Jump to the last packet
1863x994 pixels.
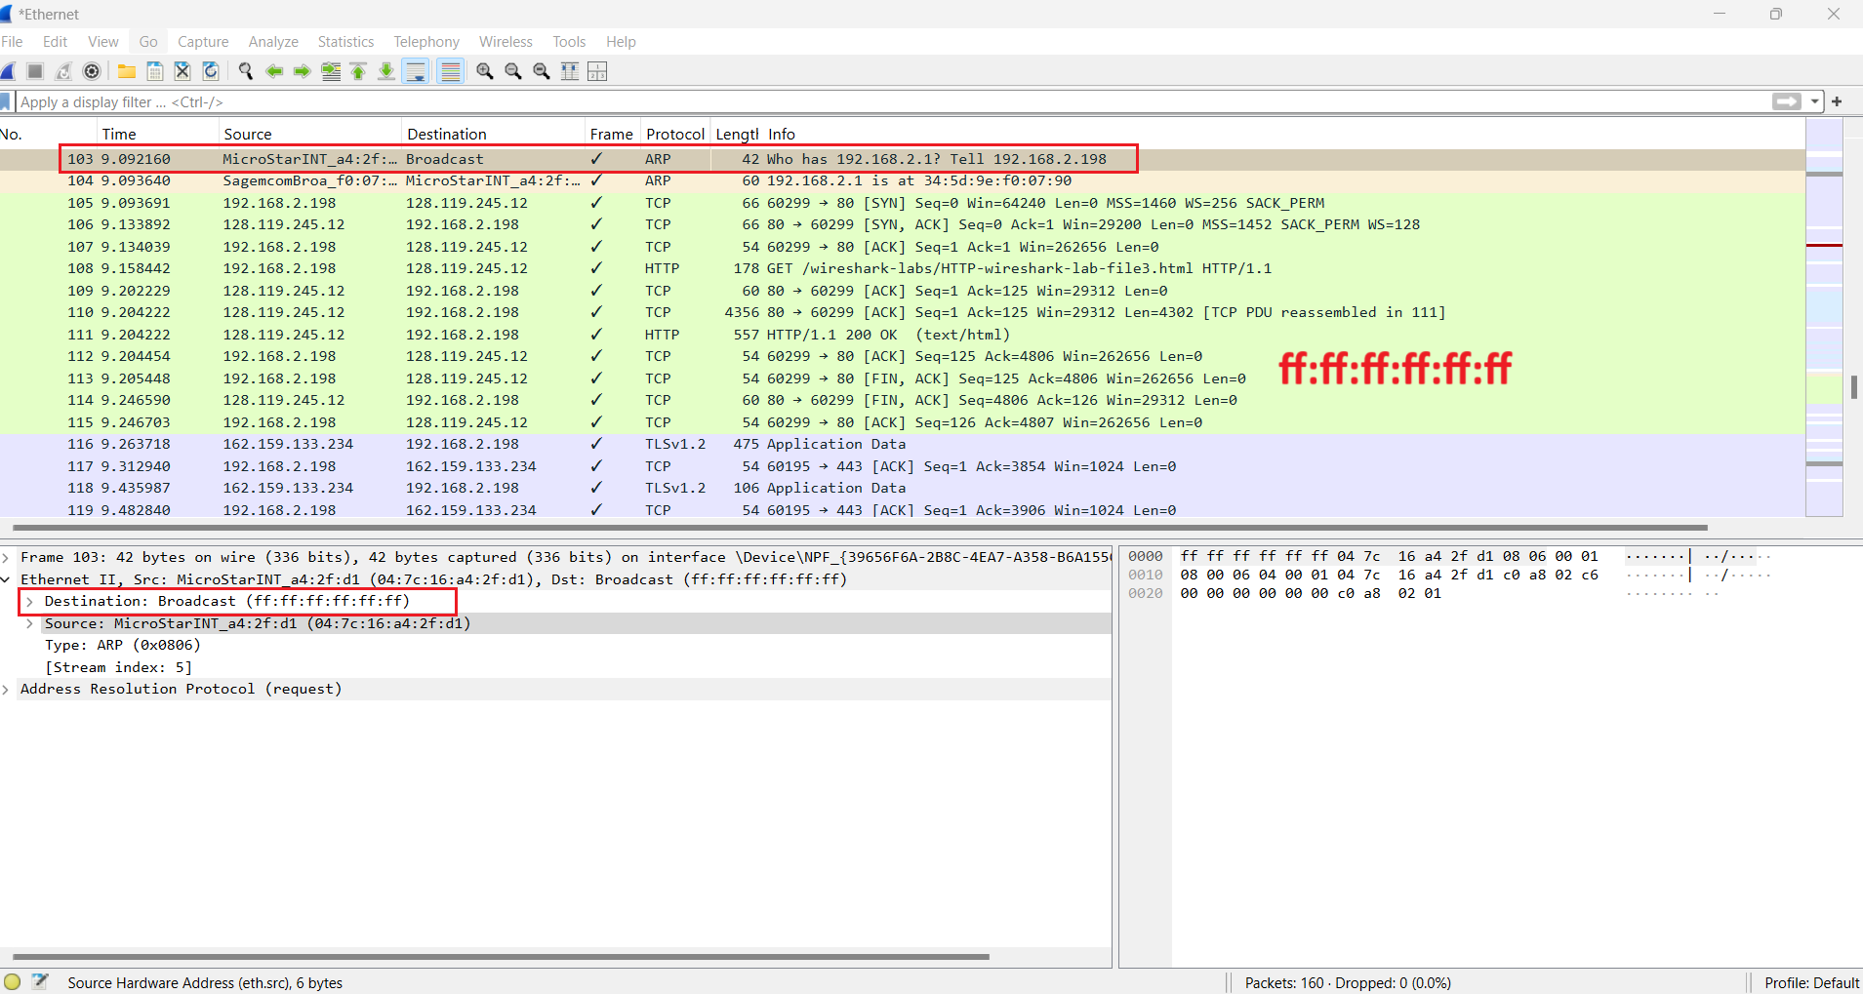coord(386,71)
